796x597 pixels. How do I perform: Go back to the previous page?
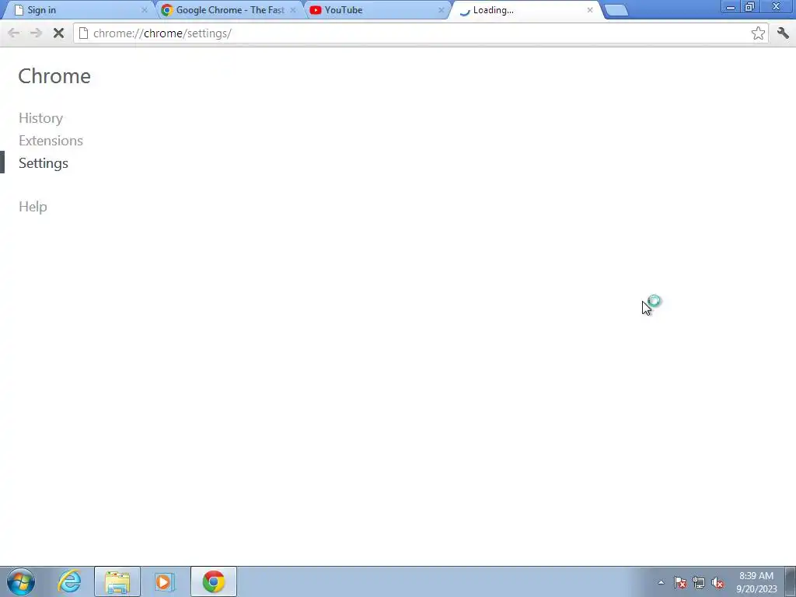(14, 33)
